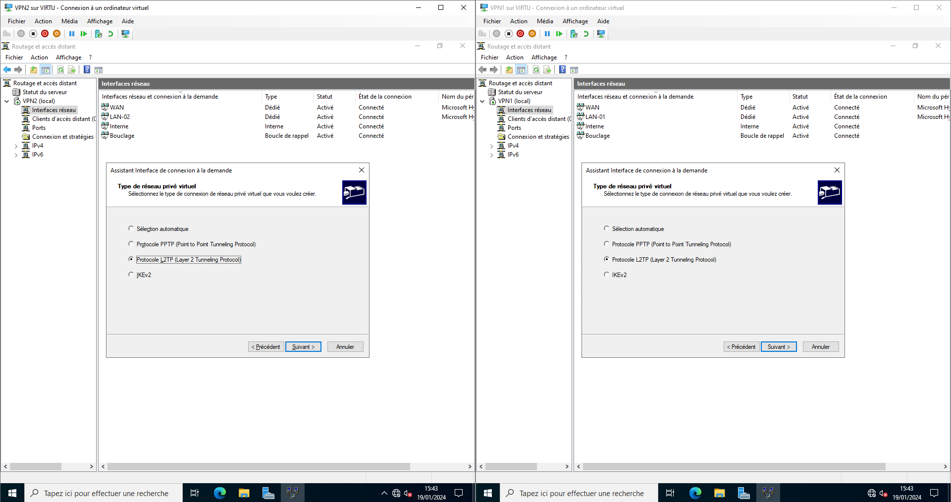Screen dimensions: 951x502
Task: Click Annuler button in VPN1 wizard
Action: [x=820, y=347]
